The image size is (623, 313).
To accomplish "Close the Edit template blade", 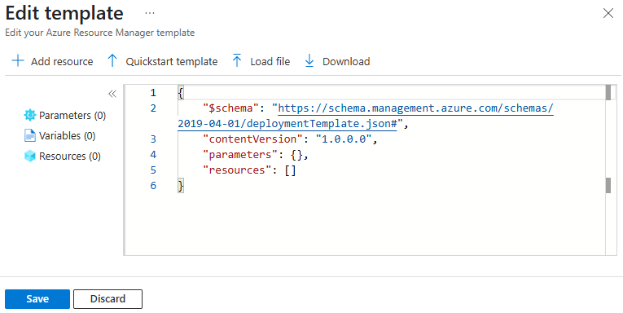I will pos(608,13).
